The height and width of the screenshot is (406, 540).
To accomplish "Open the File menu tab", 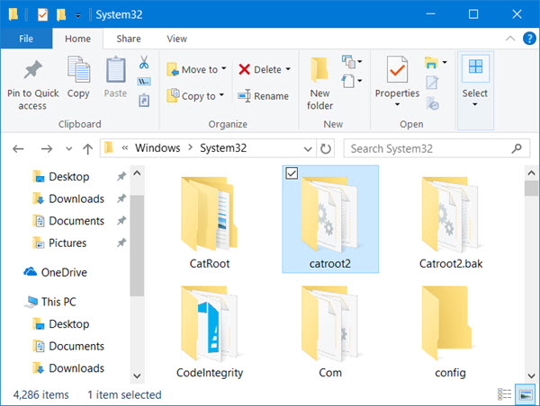I will click(26, 39).
